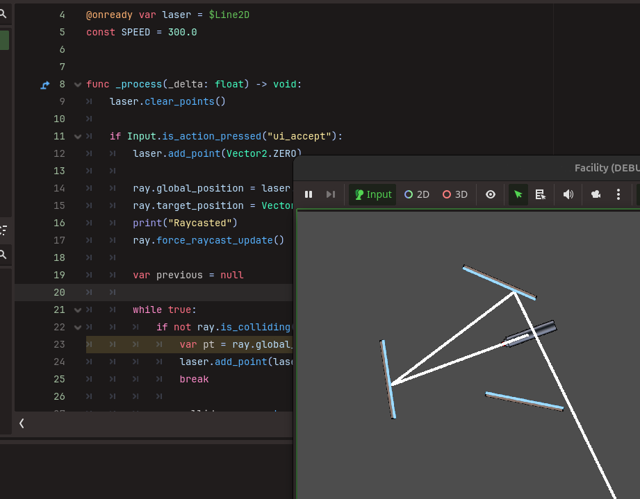Mute the game audio speaker icon
This screenshot has height=499, width=640.
[568, 194]
